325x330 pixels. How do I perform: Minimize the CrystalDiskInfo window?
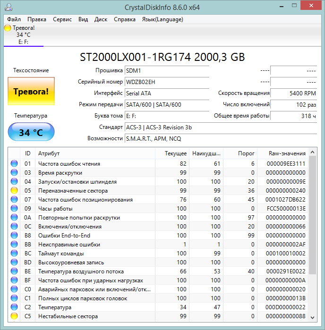point(282,6)
